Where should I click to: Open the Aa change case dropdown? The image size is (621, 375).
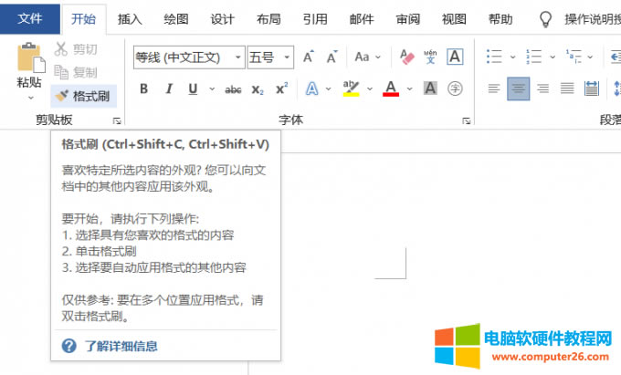pos(367,57)
